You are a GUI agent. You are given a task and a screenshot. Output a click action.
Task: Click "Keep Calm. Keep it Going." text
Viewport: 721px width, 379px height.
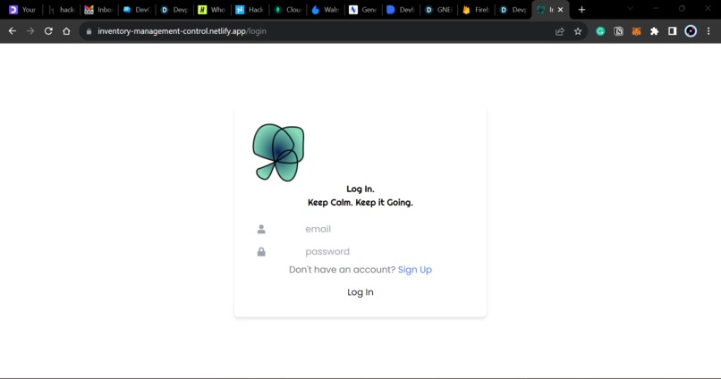(x=360, y=203)
